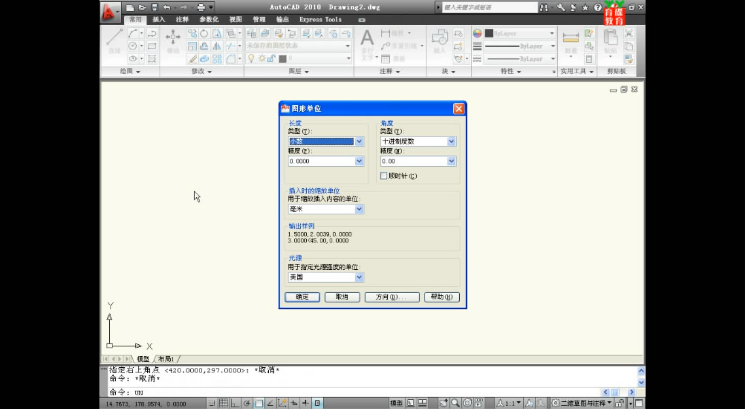
Task: Switch to the 插入 ribbon tab
Action: (159, 20)
